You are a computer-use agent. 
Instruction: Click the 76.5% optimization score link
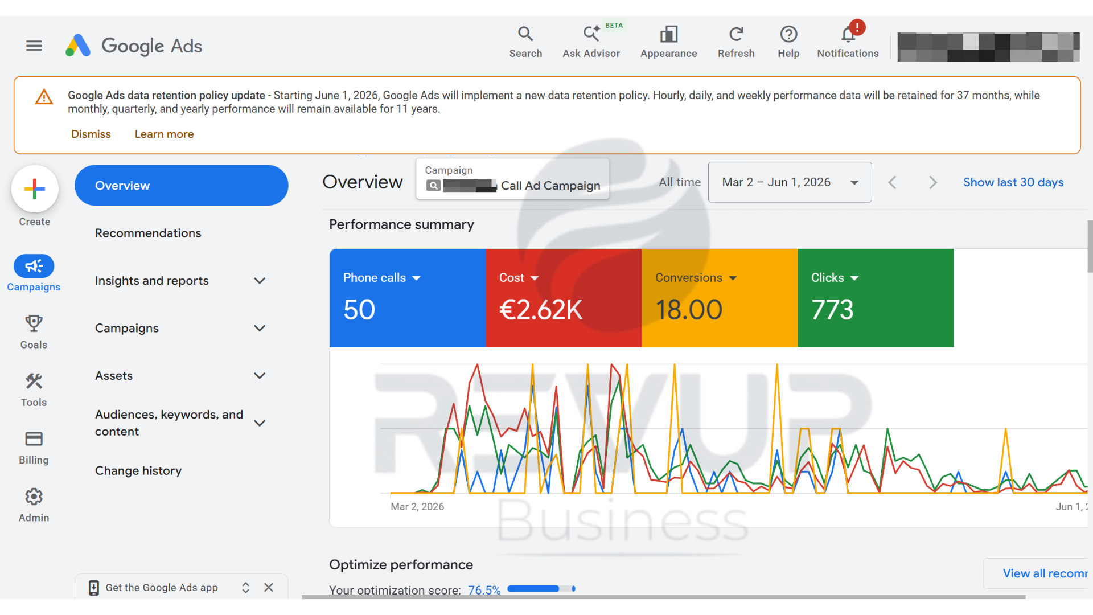pyautogui.click(x=484, y=590)
